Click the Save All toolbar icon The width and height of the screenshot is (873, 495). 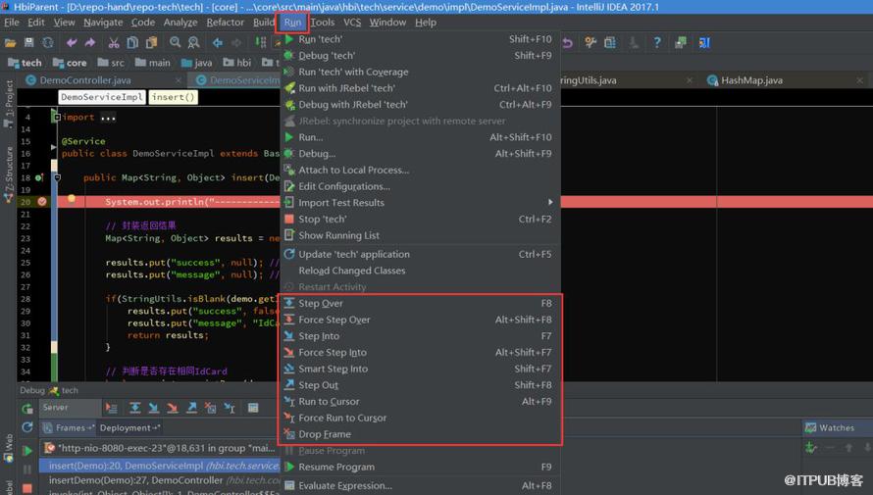(29, 43)
